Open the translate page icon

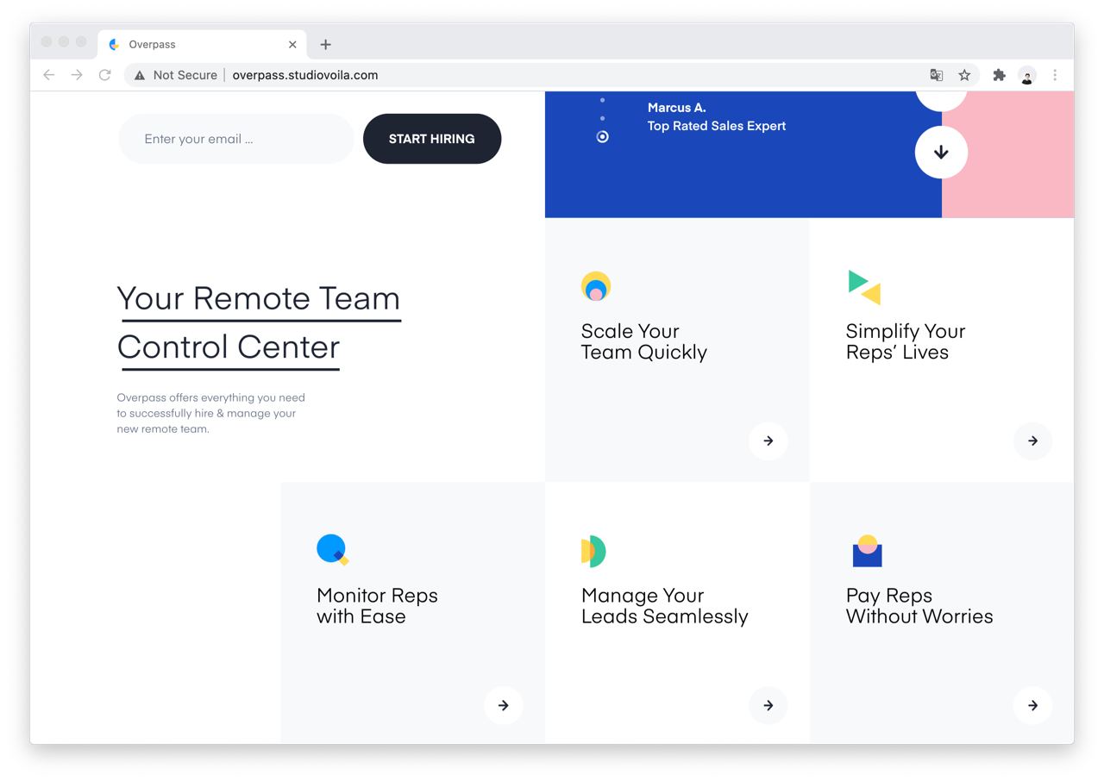pos(937,75)
